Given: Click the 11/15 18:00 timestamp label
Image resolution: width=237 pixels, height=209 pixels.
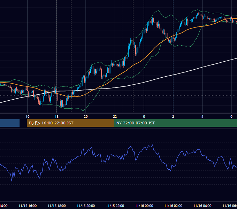Looking at the screenshot, I should [x=57, y=206].
